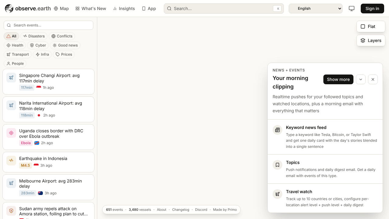389x219 pixels.
Task: Open the What's New page
Action: (x=91, y=9)
